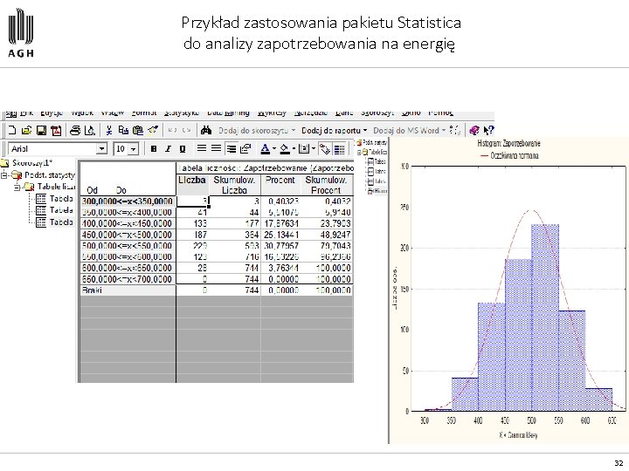Collapse the Podst. statystyki tree node
Viewport: 629px width, 471px height.
click(x=4, y=175)
